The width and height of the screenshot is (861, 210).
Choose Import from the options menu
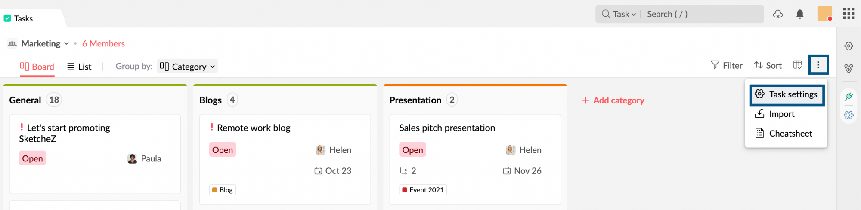click(781, 114)
